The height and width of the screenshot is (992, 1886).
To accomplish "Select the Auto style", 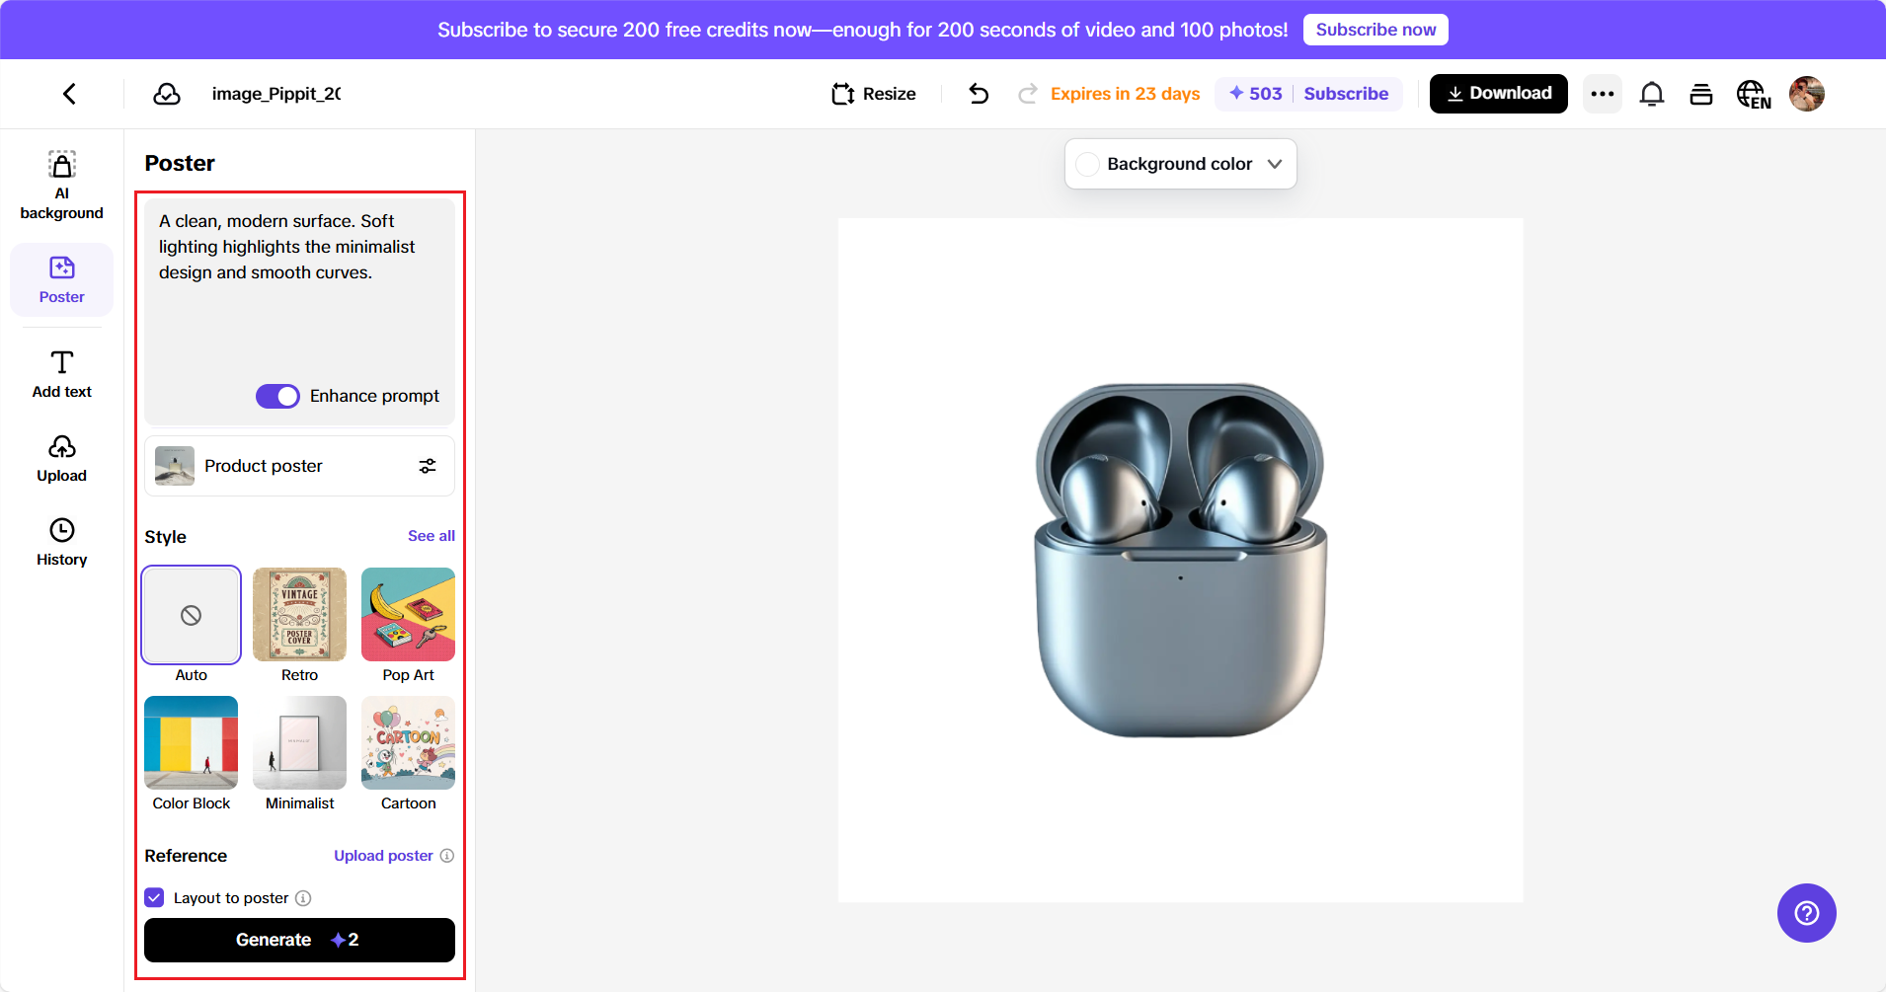I will (192, 615).
